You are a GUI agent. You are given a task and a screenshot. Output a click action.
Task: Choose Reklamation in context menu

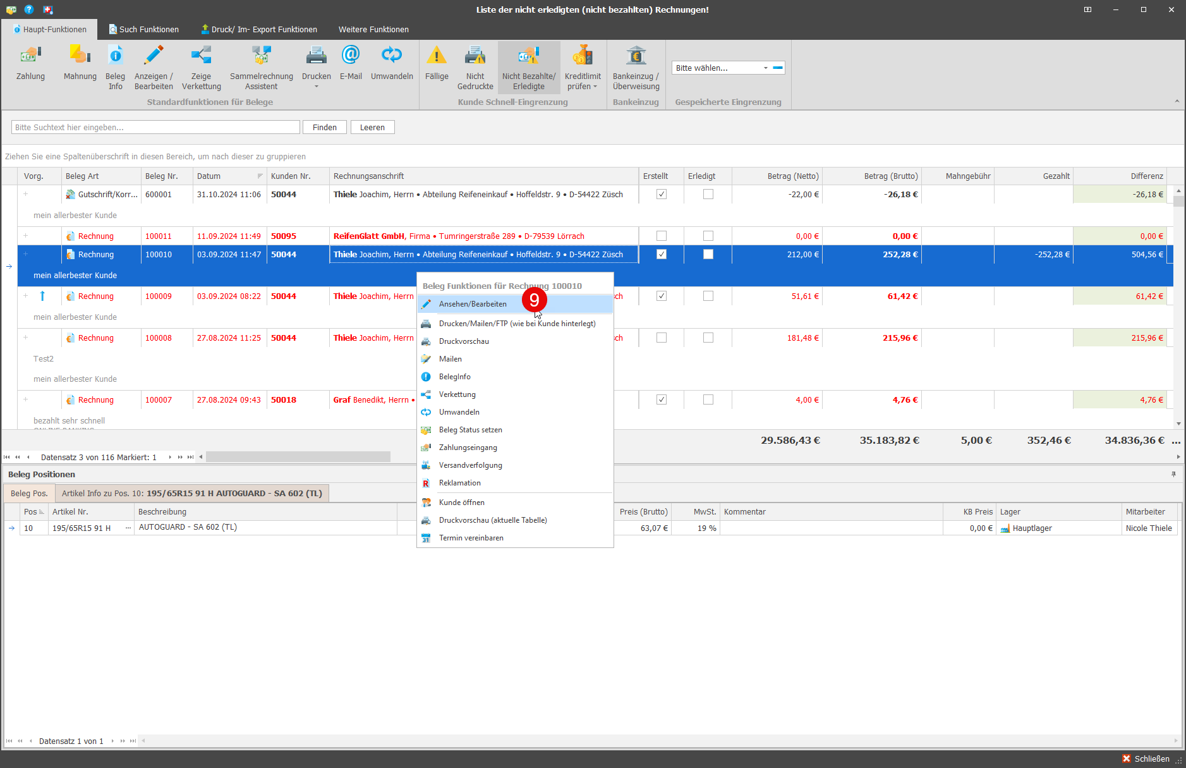[515, 483]
